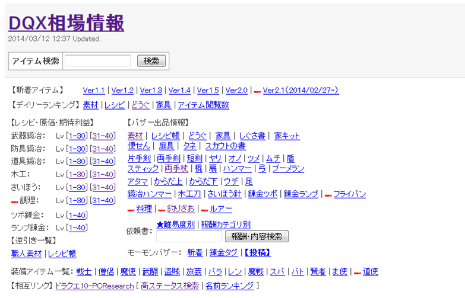Click the 検索 button
465x298 pixels.
click(151, 61)
